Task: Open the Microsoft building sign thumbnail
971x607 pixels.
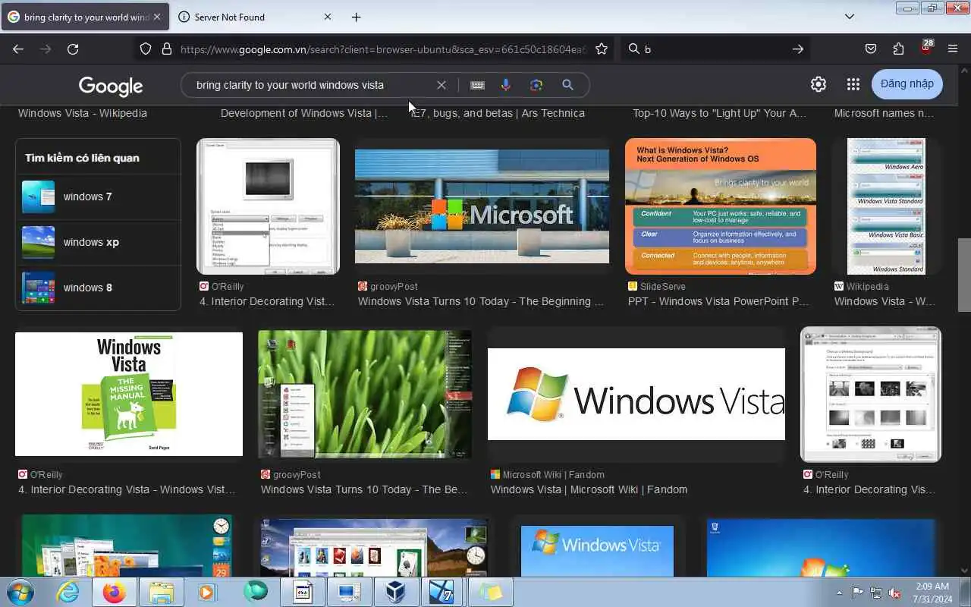Action: point(482,206)
